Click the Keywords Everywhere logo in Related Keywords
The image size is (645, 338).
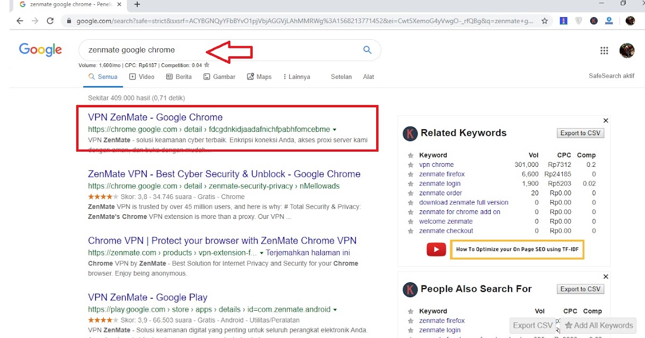pyautogui.click(x=410, y=134)
